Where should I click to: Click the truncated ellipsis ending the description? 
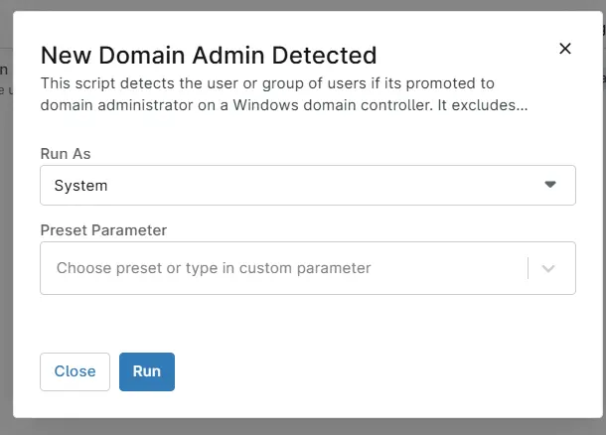(518, 104)
